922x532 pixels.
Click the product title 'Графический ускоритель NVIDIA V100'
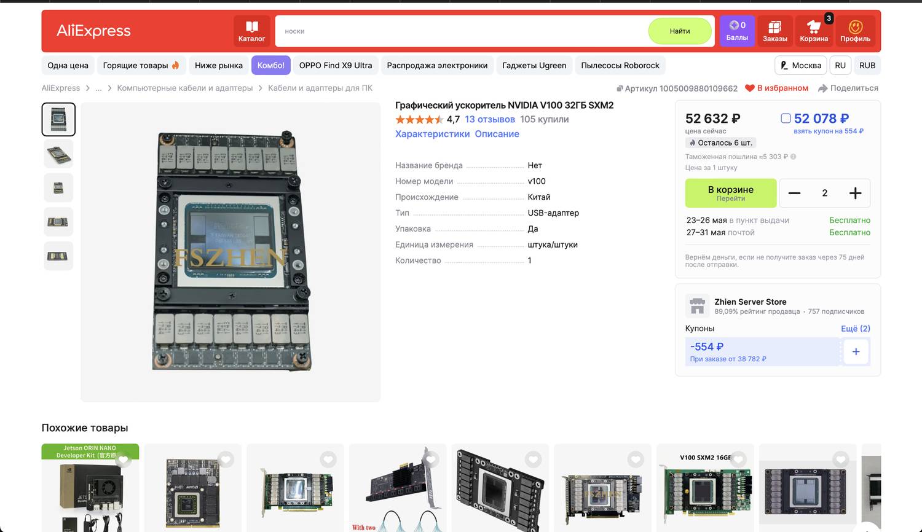[504, 105]
